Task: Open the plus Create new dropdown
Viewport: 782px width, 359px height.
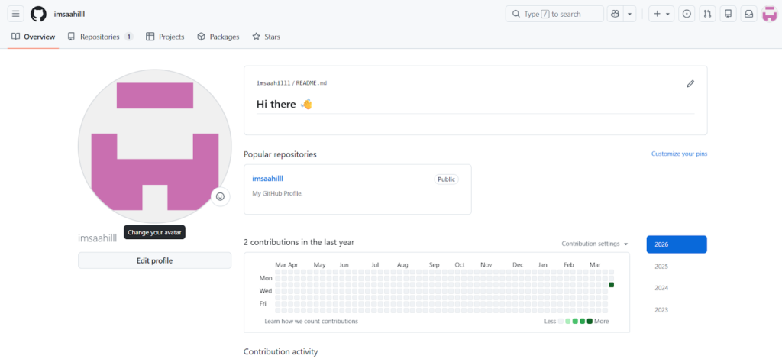Action: [661, 14]
